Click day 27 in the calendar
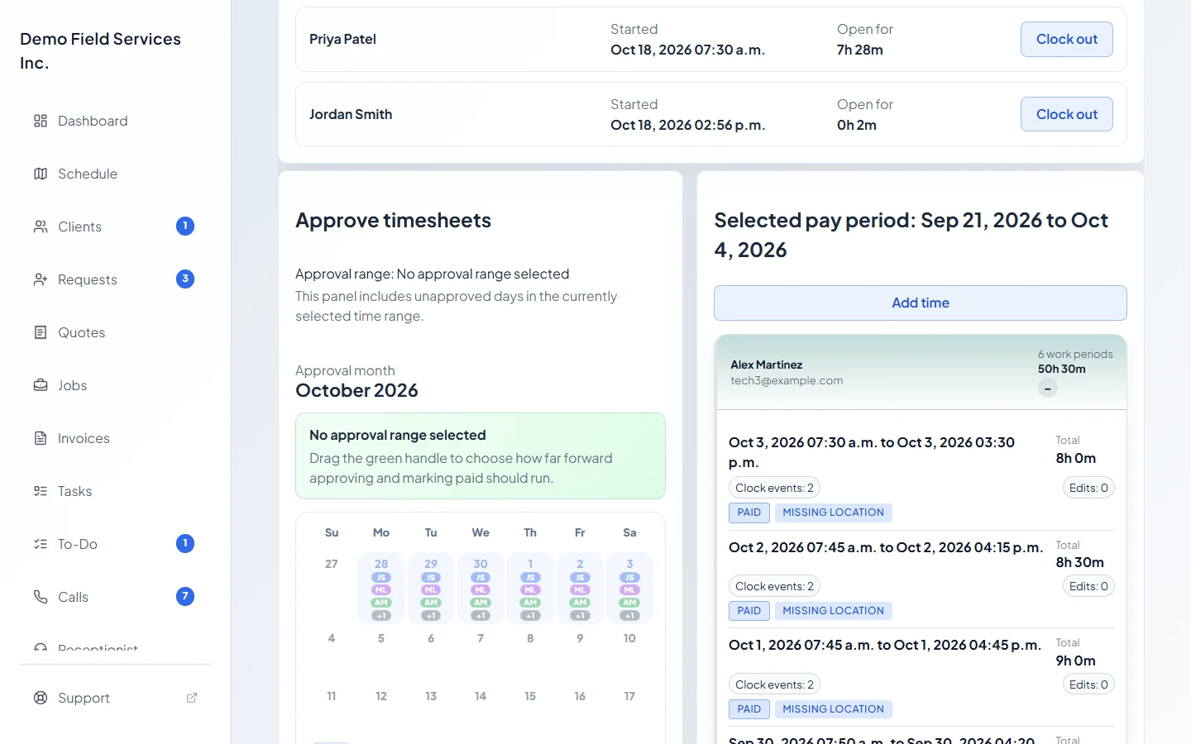The width and height of the screenshot is (1191, 744). [x=332, y=564]
